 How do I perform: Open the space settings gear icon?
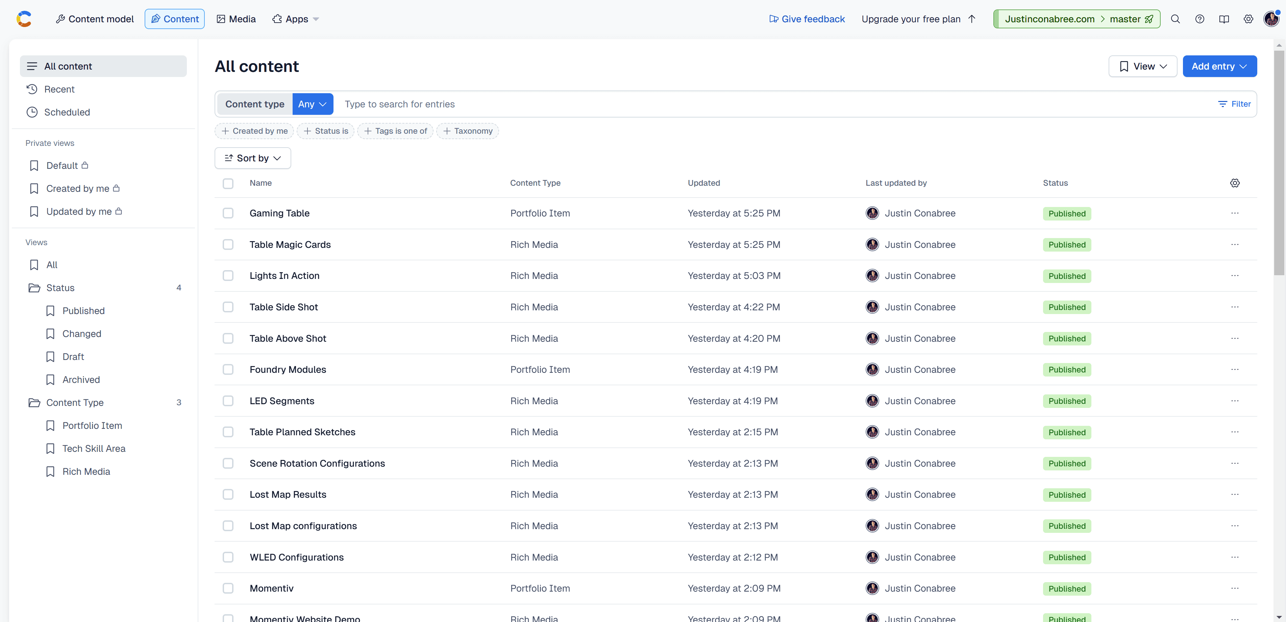pos(1248,19)
